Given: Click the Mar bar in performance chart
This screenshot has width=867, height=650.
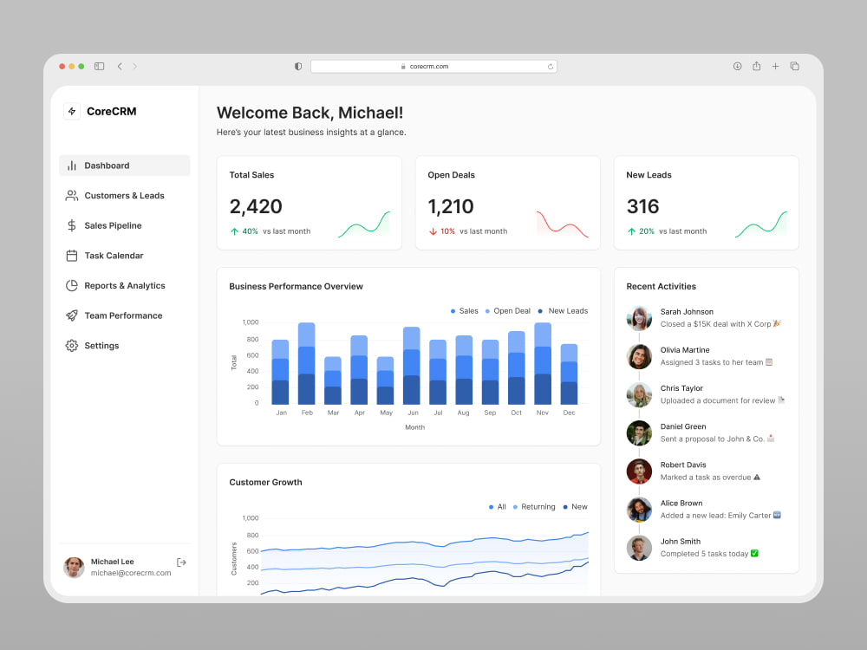Looking at the screenshot, I should click(333, 380).
